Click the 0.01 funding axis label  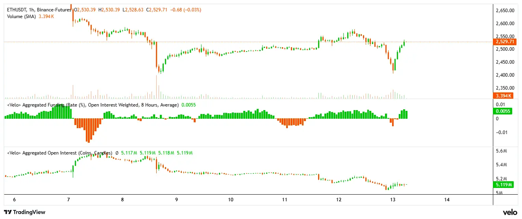500,104
